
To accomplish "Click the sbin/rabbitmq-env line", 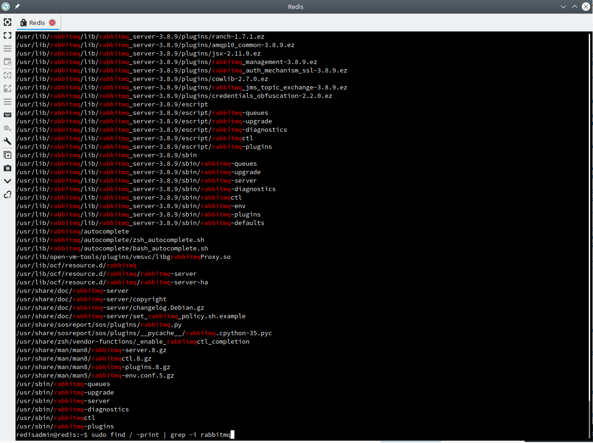I will 131,206.
